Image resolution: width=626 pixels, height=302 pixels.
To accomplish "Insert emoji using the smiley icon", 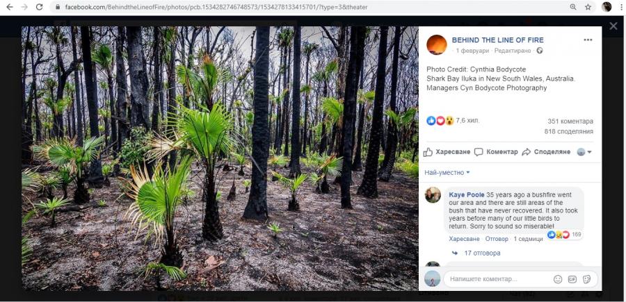I will click(x=558, y=279).
